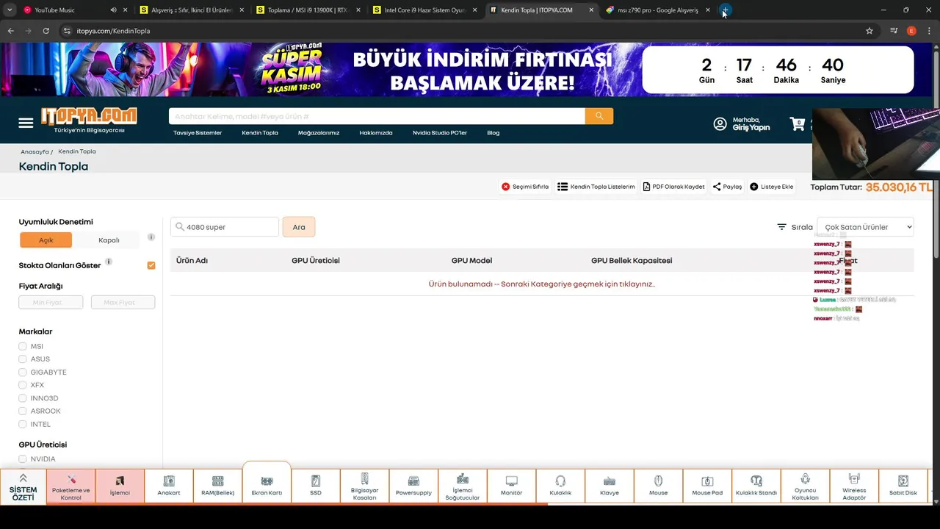Set compatibility check to Açık
Screen dimensions: 940x529
pyautogui.click(x=46, y=240)
